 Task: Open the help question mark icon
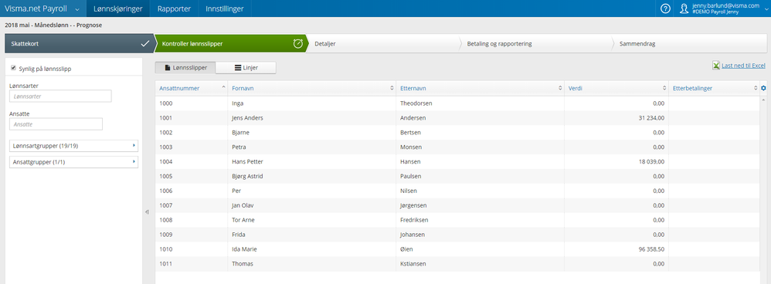[665, 8]
